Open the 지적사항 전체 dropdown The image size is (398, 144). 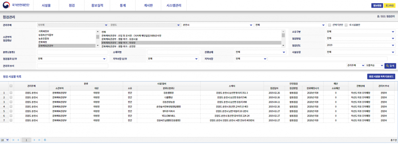pyautogui.click(x=251, y=59)
